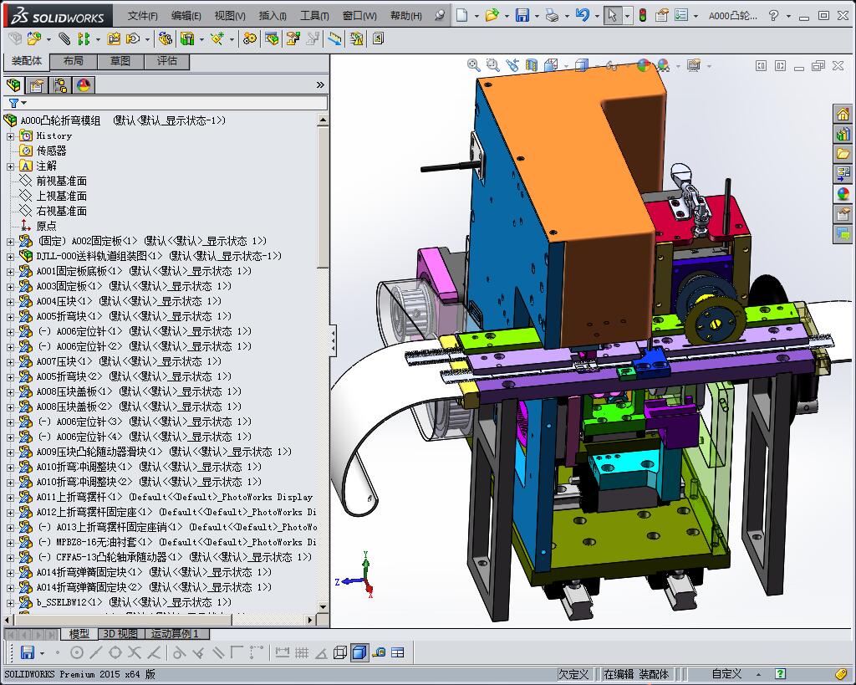The image size is (856, 685).
Task: Select the 原点 origin item
Action: click(46, 226)
